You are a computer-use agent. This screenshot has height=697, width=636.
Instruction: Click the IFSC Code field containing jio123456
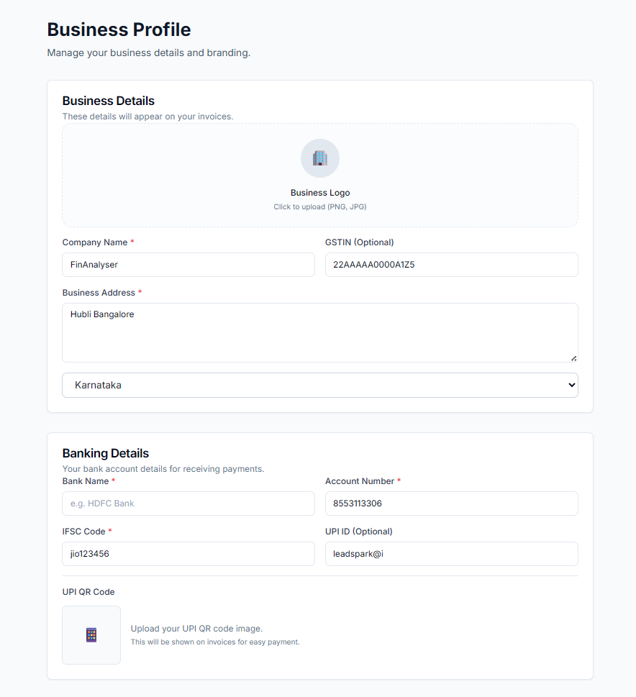(x=188, y=554)
